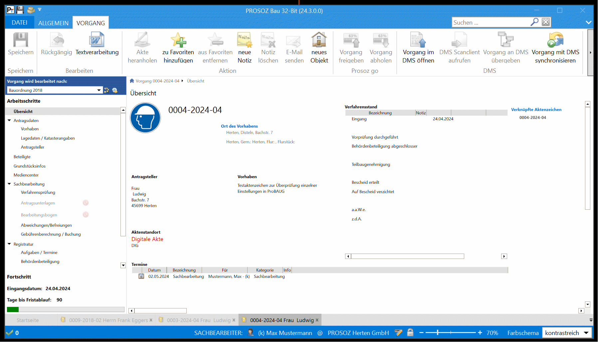Click the green checkmark status icon
598x342 pixels.
[10, 333]
